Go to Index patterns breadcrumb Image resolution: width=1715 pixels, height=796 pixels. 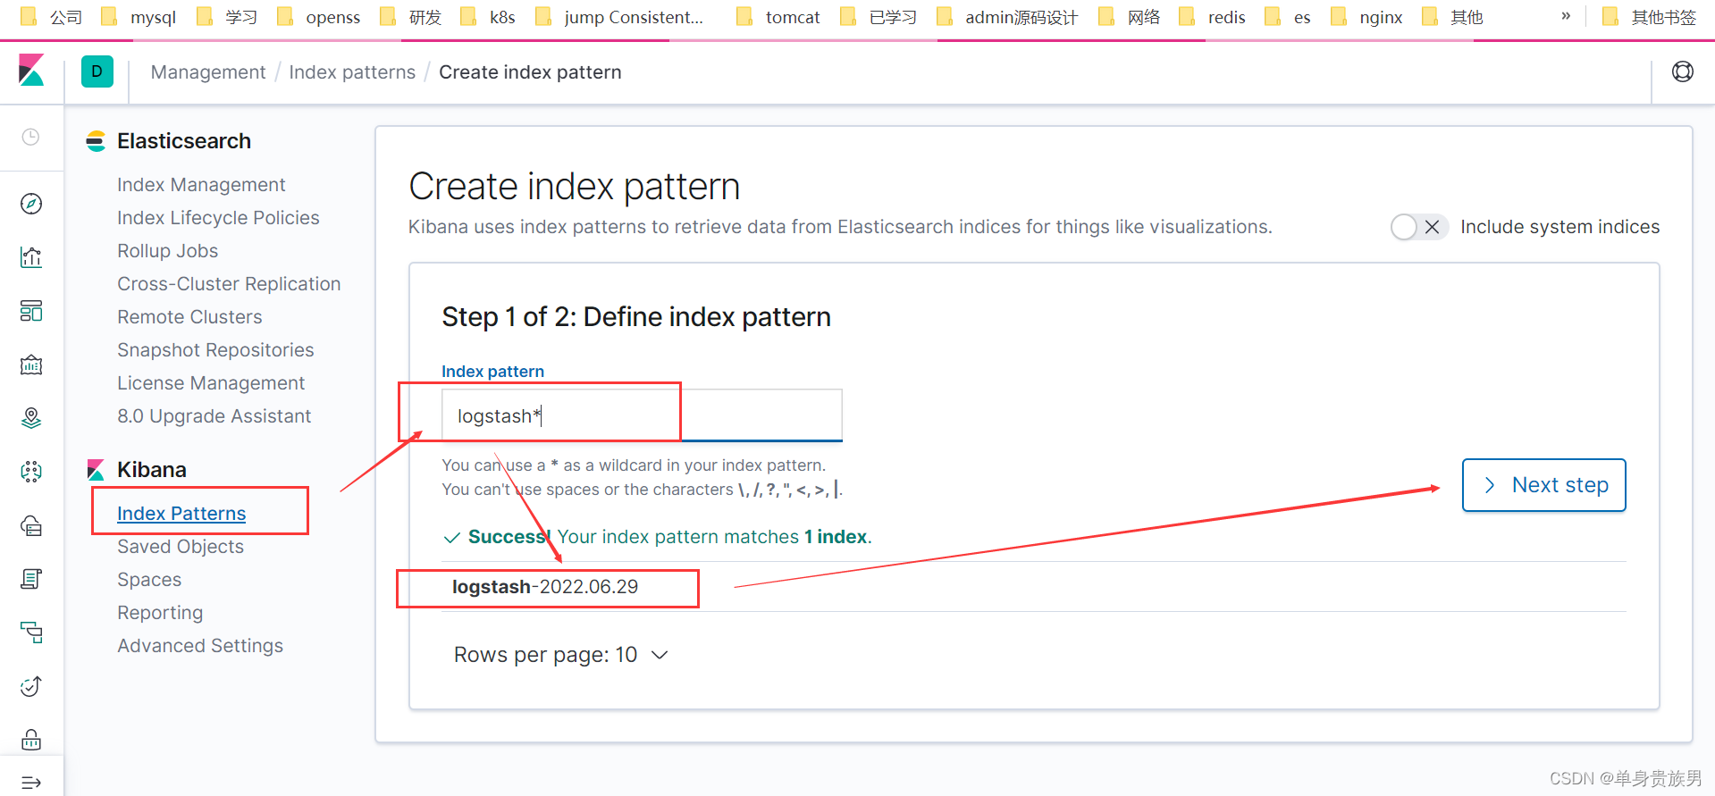click(352, 72)
